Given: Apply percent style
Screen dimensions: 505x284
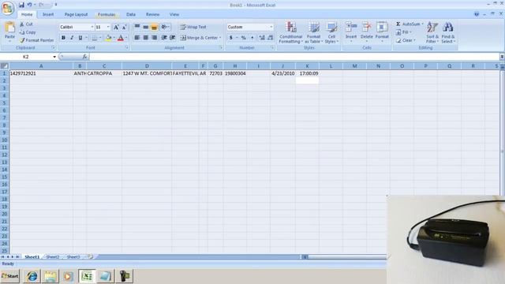Looking at the screenshot, I should [244, 38].
